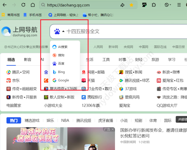The height and width of the screenshot is (150, 187).
Task: Open the browser hamburger menu
Action: click(178, 5)
